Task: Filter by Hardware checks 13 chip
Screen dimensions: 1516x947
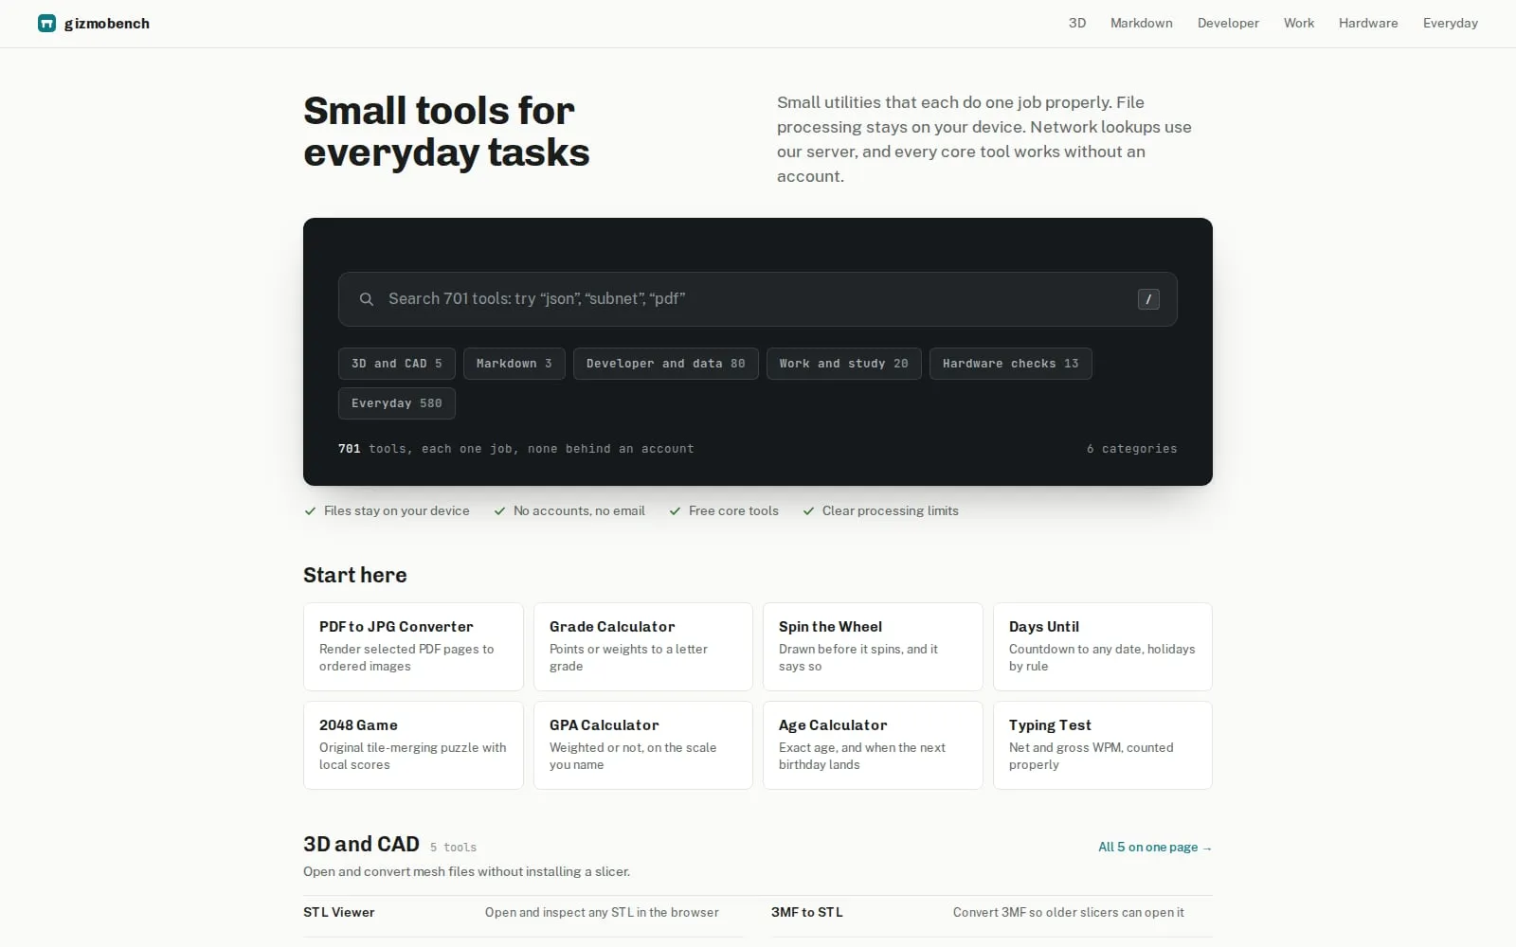Action: click(1010, 364)
